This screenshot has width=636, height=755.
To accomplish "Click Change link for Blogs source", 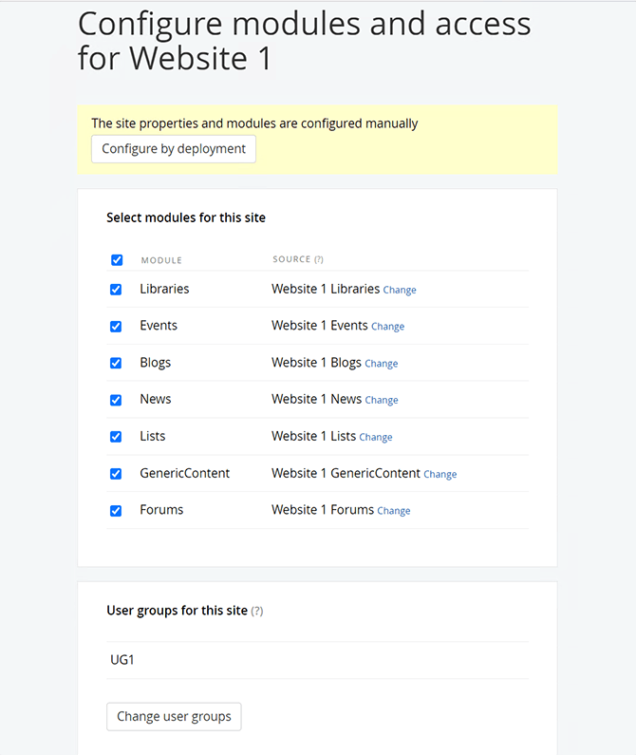I will (382, 364).
